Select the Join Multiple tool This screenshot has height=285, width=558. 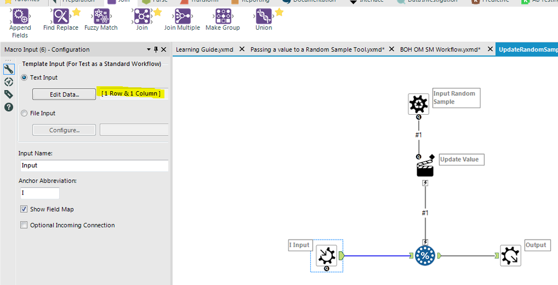[182, 20]
